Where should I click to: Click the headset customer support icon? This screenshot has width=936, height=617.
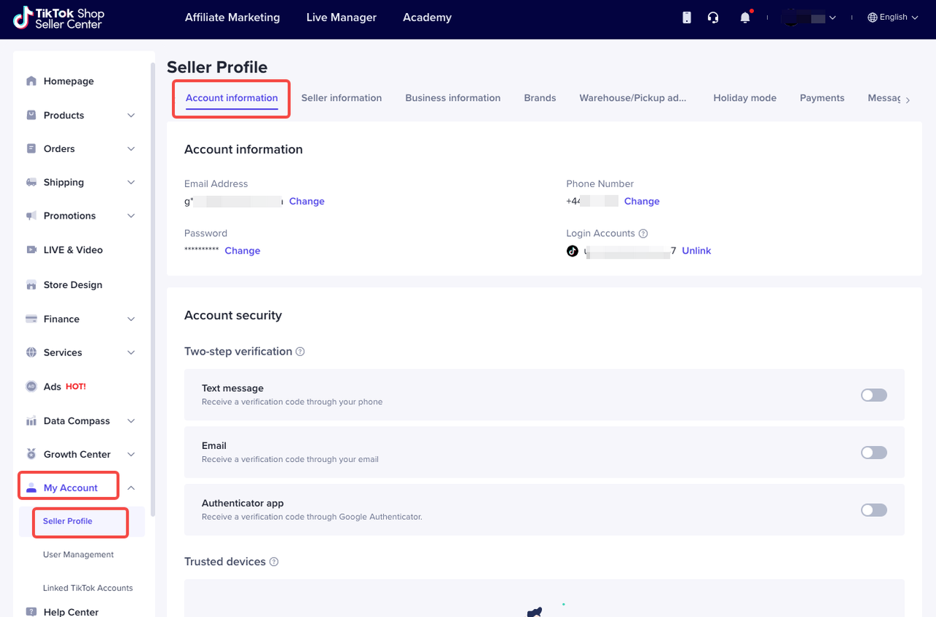click(713, 18)
